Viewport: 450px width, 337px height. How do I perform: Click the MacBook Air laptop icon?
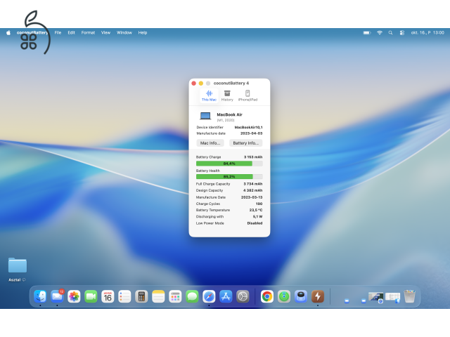point(205,116)
